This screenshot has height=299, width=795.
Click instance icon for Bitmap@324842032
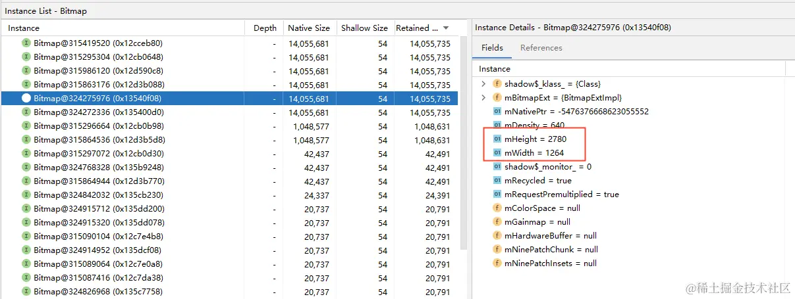pyautogui.click(x=26, y=195)
